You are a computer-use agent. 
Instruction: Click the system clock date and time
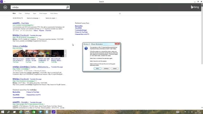click(198, 112)
